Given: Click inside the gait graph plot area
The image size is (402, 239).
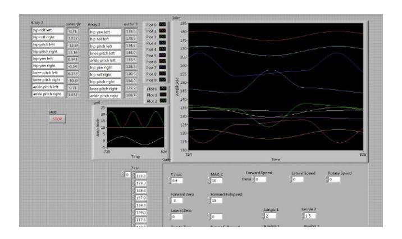Looking at the screenshot, I should [136, 127].
